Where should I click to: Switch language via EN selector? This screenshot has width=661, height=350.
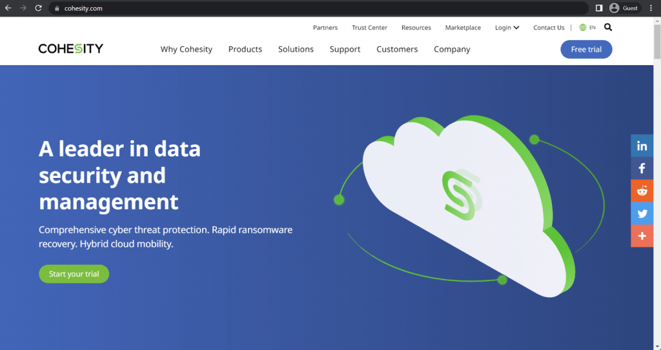pos(593,27)
